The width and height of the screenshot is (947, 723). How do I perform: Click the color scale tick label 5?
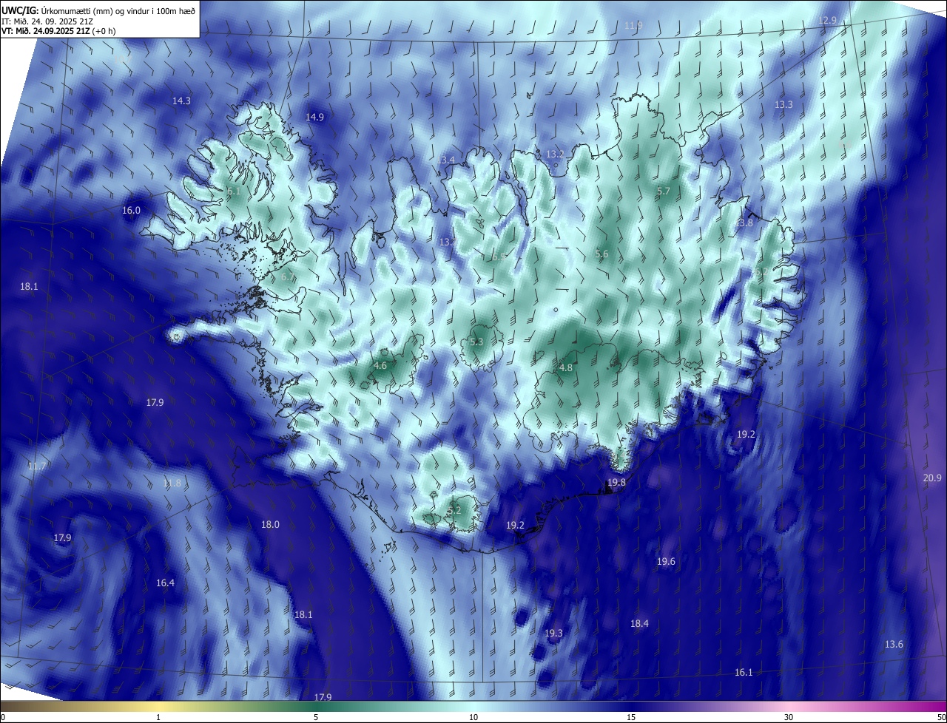316,718
